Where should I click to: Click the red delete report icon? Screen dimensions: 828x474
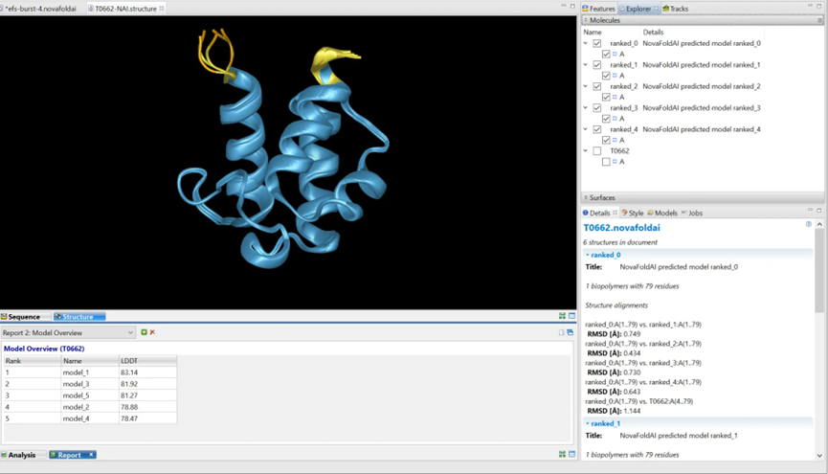pos(152,332)
